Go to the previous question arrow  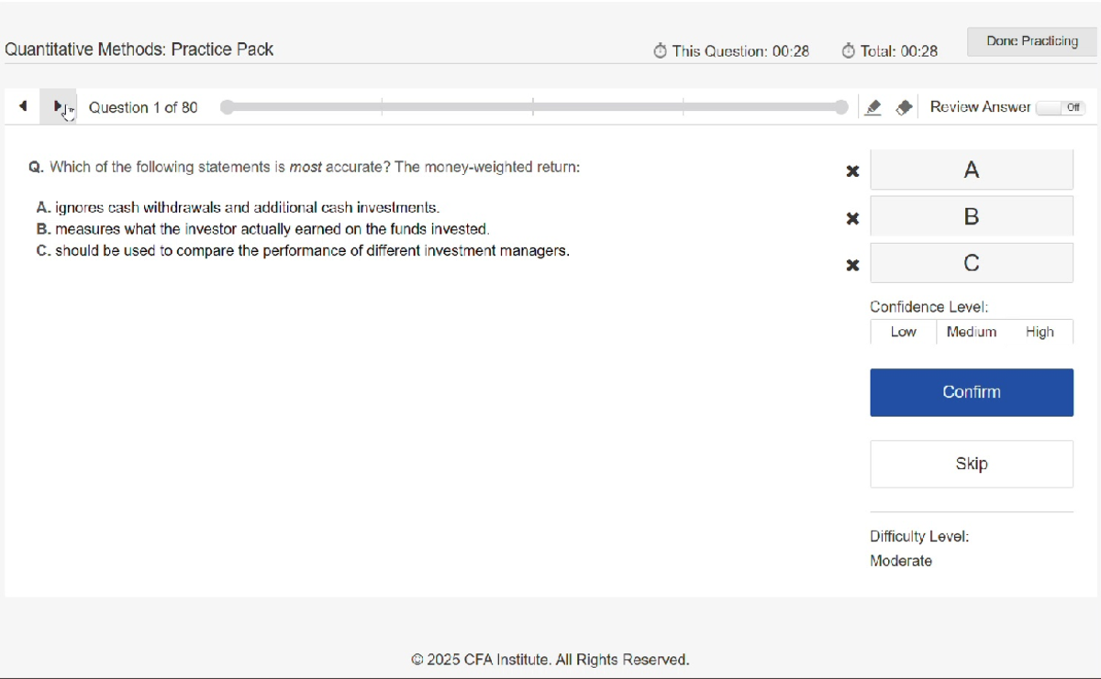tap(23, 106)
